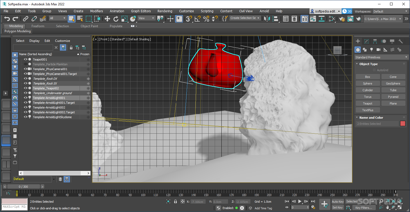Viewport: 410px width, 212px height.
Task: Toggle visibility eye of Template_Teapot02
Action: coord(26,88)
